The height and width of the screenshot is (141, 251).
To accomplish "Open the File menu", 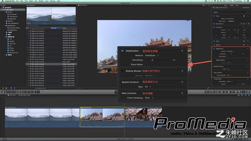I will (17, 1).
